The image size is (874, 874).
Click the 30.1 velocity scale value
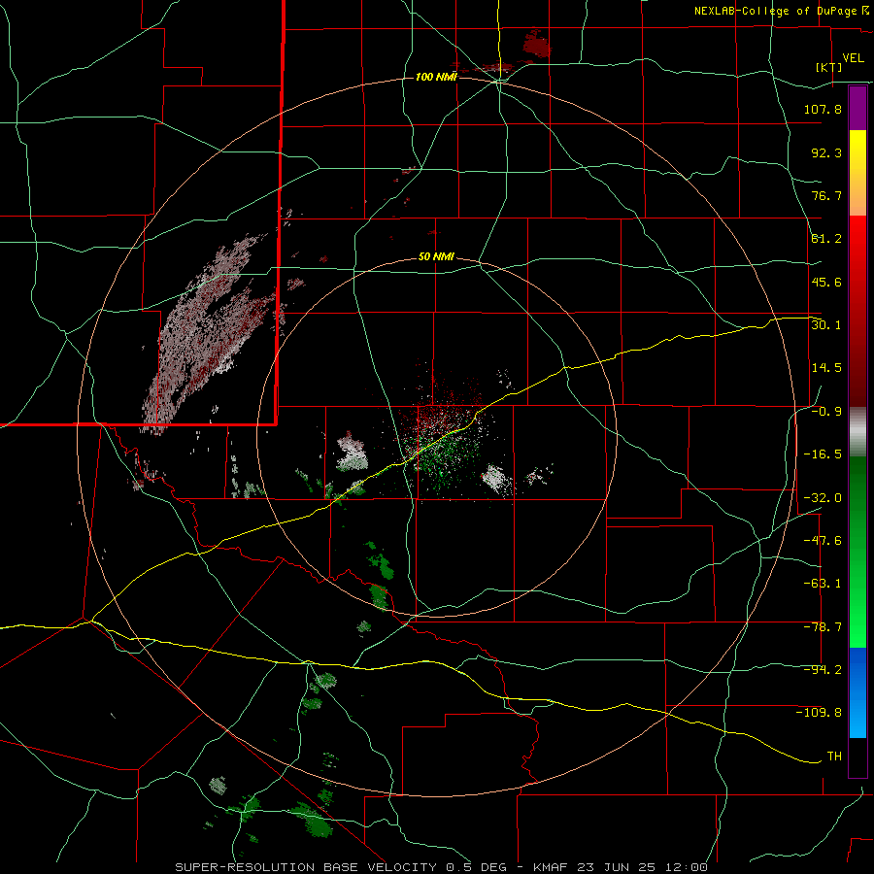826,324
